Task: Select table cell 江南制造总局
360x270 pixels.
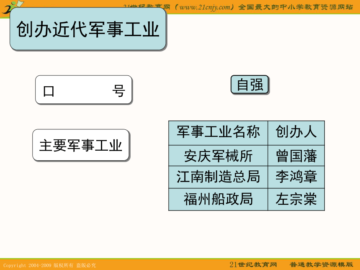Action: click(x=218, y=177)
